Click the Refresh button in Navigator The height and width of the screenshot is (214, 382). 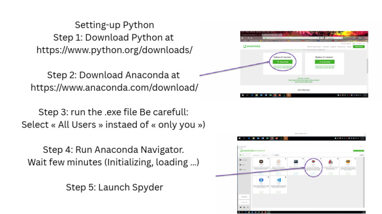coord(362,155)
